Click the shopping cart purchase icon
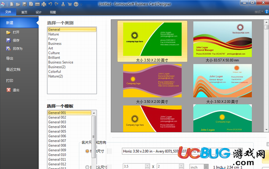269x169 pixels. click(x=70, y=4)
